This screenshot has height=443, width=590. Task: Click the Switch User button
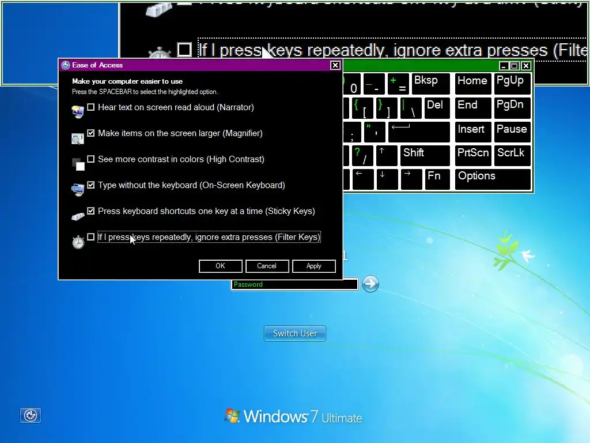[x=295, y=333]
